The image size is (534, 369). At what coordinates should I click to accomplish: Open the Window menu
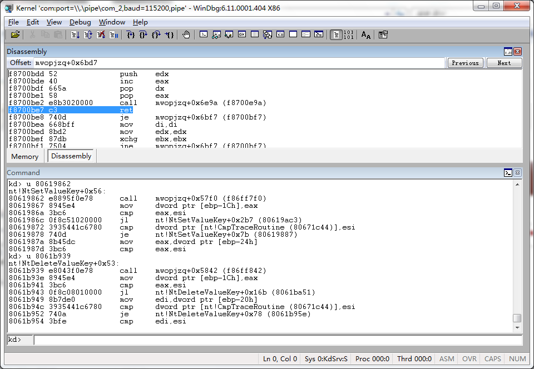point(112,22)
